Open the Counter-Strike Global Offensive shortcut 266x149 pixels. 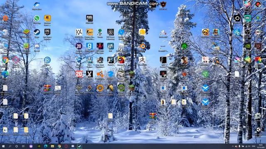[x=89, y=32]
